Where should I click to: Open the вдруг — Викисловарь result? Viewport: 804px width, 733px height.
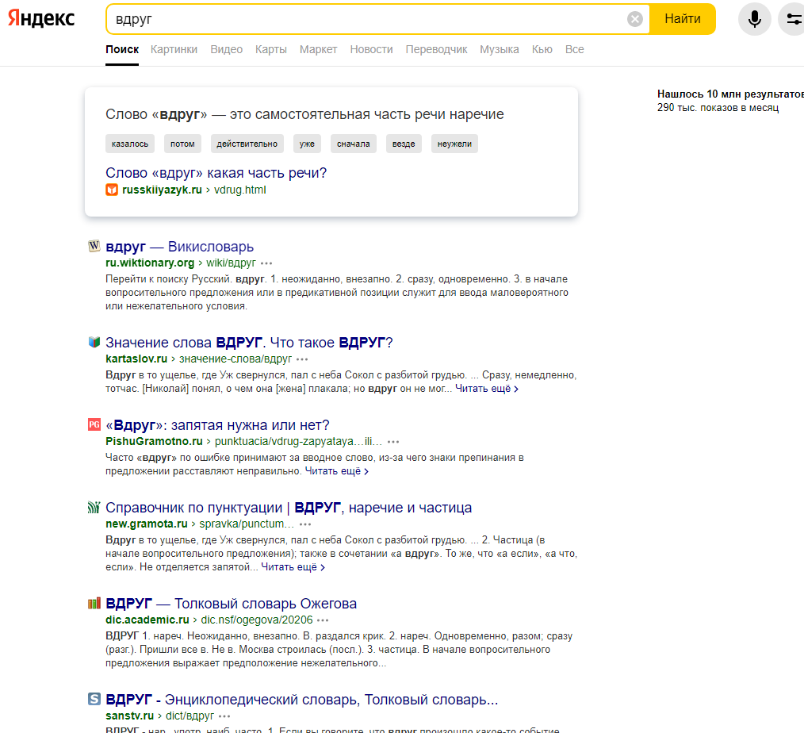pyautogui.click(x=179, y=247)
